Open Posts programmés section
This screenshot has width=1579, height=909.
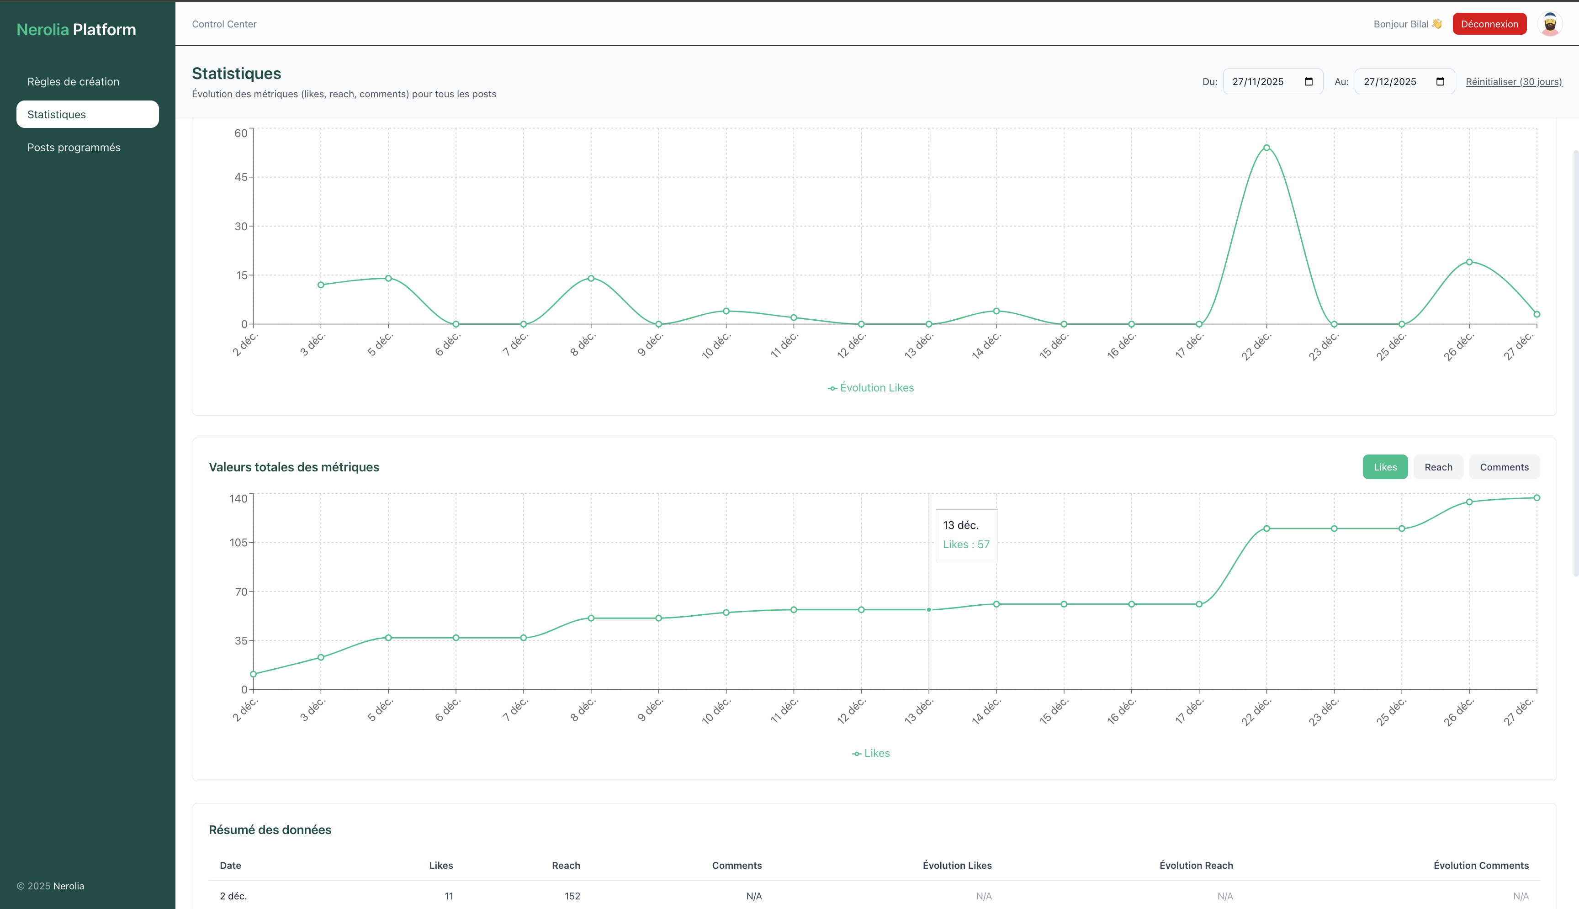point(74,148)
